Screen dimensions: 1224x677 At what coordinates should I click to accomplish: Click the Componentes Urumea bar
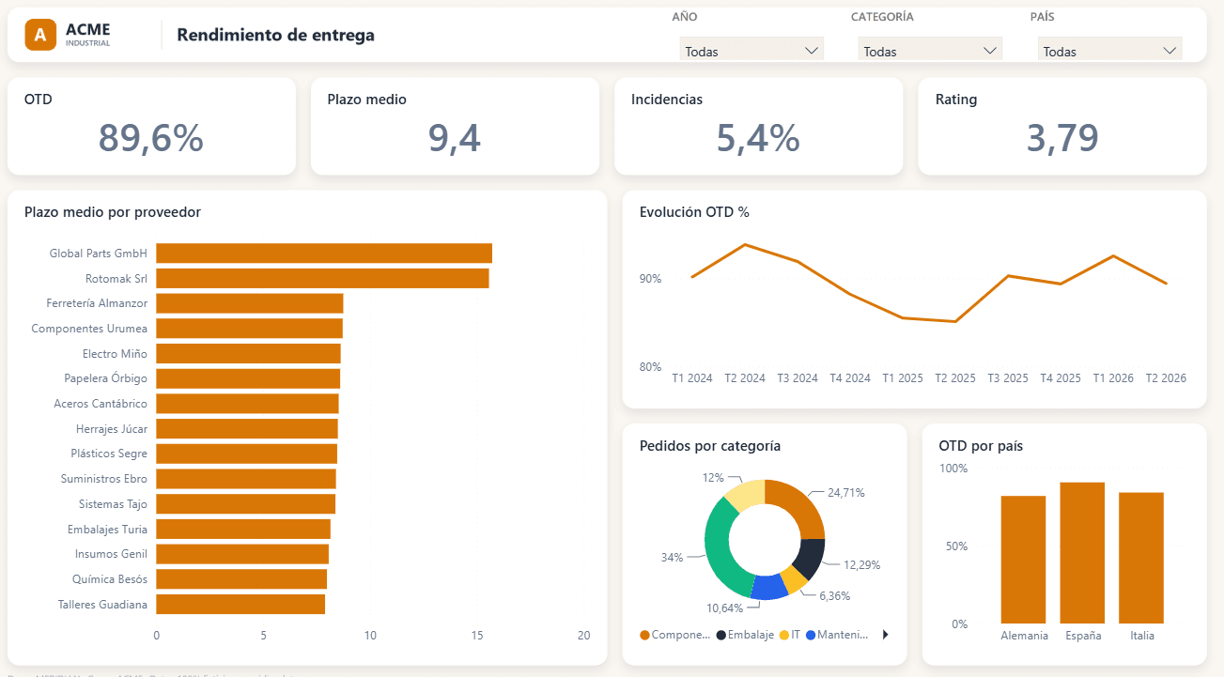tap(249, 329)
